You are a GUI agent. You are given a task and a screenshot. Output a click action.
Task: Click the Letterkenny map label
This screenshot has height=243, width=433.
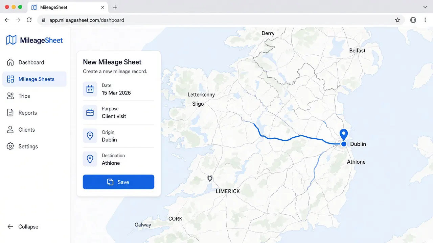point(201,94)
